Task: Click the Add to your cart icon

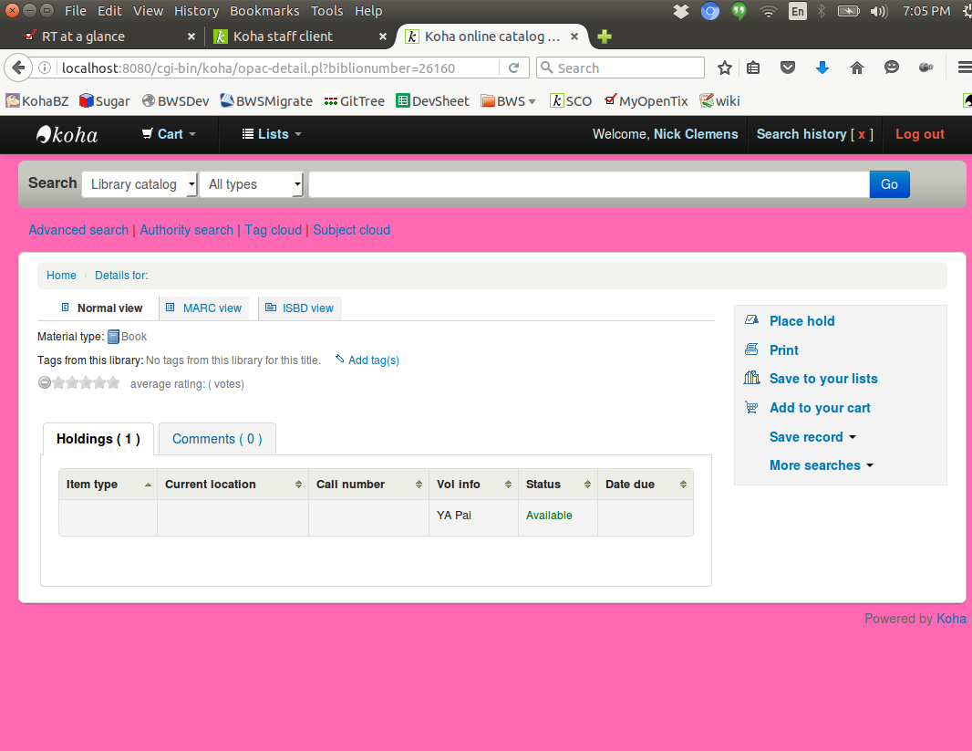Action: 751,407
